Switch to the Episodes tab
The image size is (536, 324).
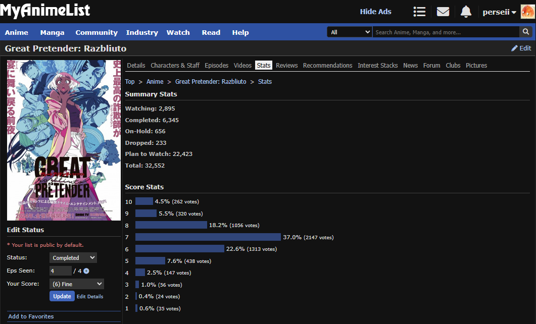(x=216, y=65)
